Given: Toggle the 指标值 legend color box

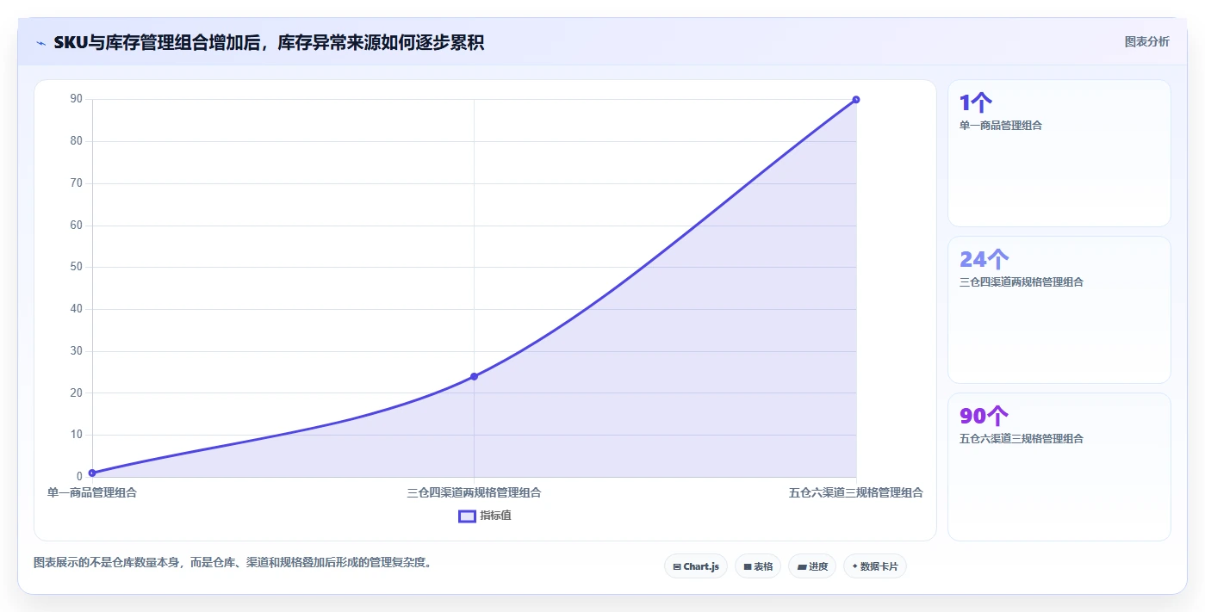Looking at the screenshot, I should (x=467, y=516).
